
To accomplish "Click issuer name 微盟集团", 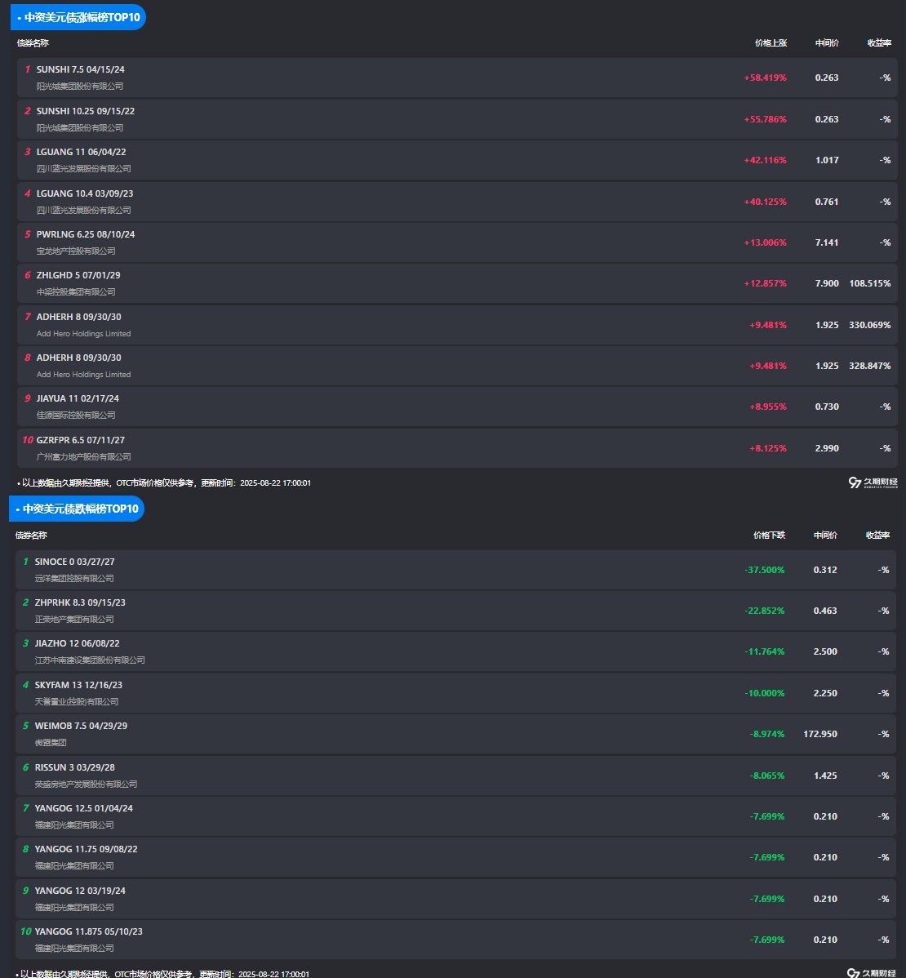I will [51, 742].
